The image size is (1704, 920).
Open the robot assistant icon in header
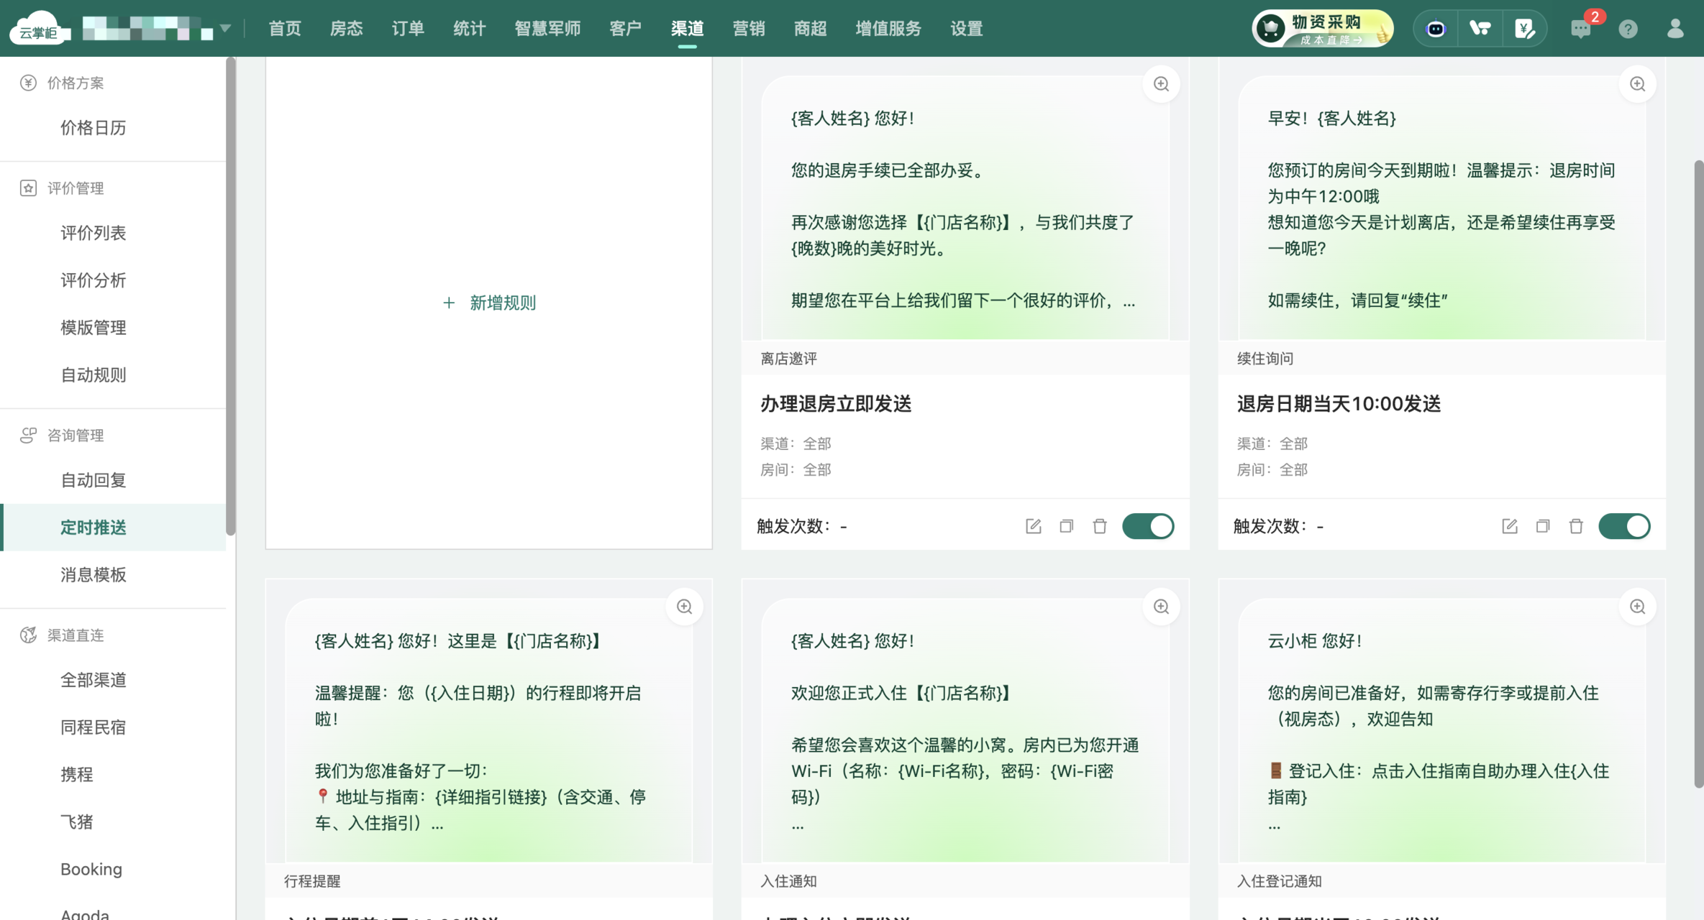tap(1436, 29)
